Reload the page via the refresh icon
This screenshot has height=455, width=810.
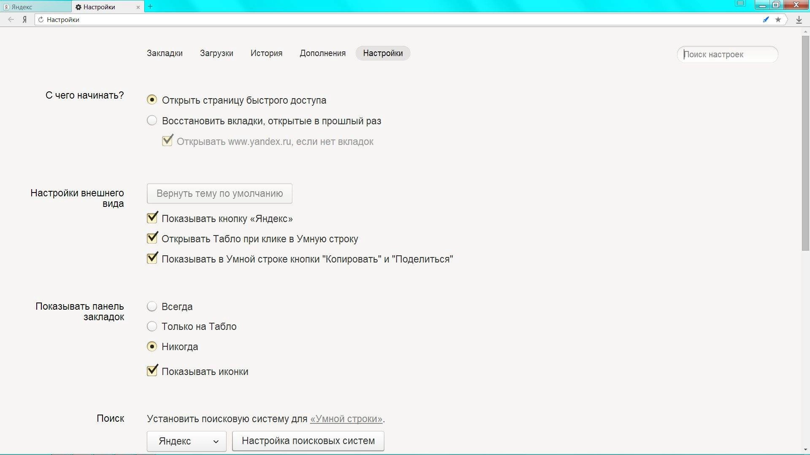point(41,19)
